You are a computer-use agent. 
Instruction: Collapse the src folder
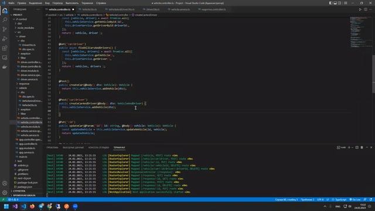(x=19, y=32)
